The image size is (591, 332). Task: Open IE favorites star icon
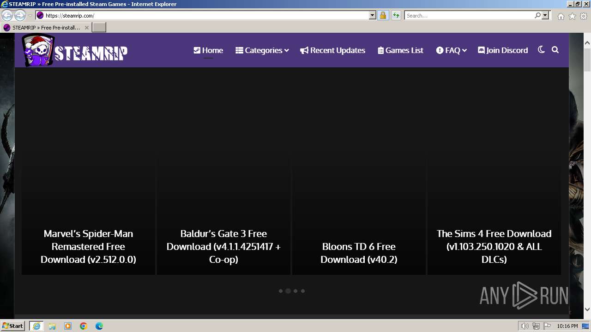[x=572, y=16]
